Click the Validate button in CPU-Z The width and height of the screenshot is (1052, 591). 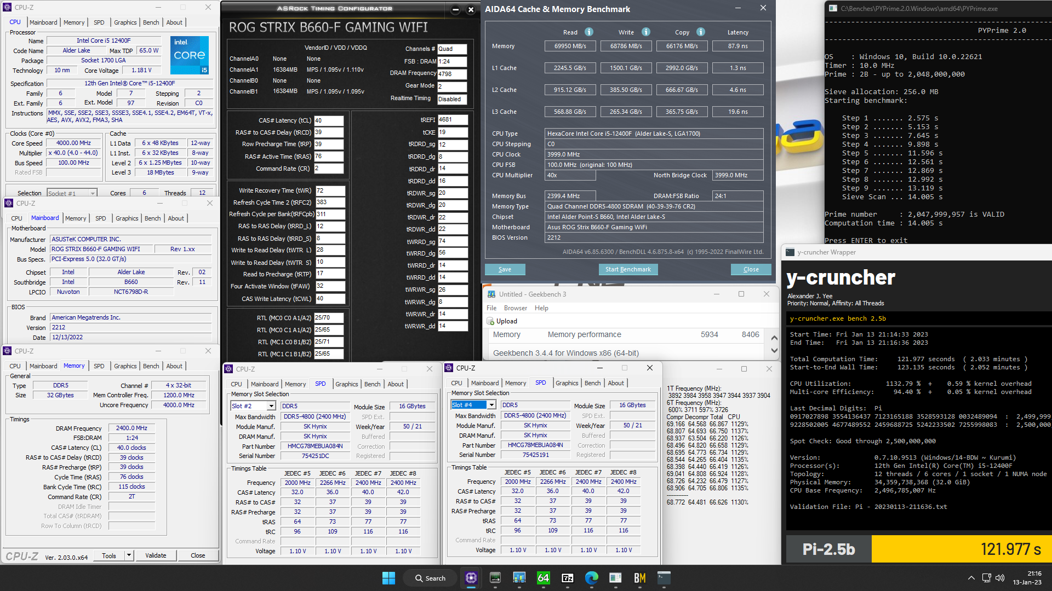(x=156, y=555)
